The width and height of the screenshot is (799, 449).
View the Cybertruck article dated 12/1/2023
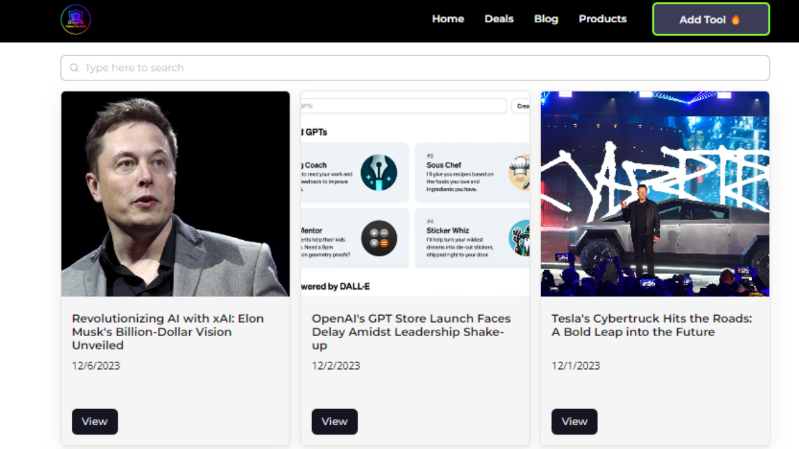(x=574, y=422)
